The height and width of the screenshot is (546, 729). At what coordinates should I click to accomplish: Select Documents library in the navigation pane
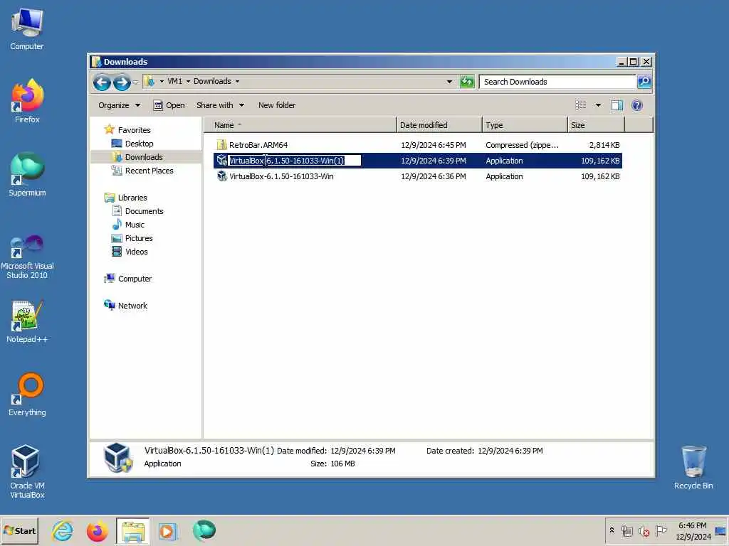click(x=144, y=210)
